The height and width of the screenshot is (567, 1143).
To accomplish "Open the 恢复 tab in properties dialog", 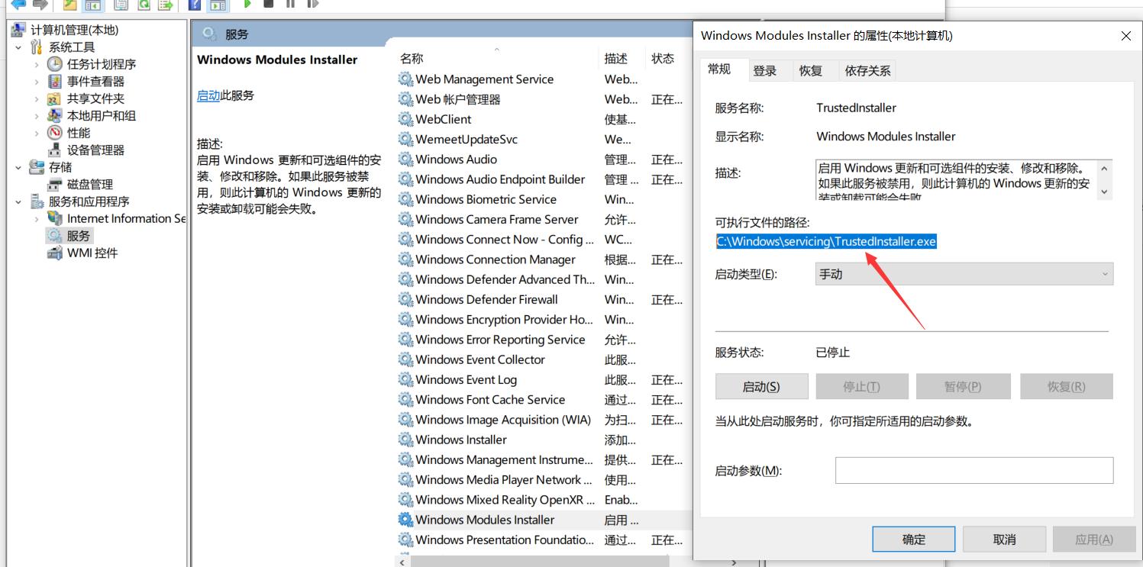I will [811, 71].
